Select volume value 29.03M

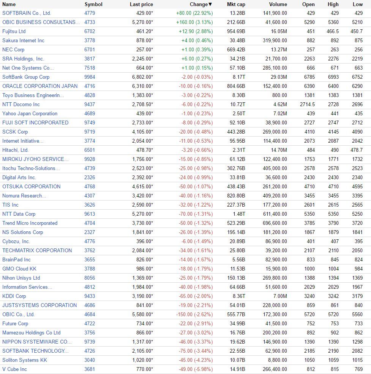279,77
